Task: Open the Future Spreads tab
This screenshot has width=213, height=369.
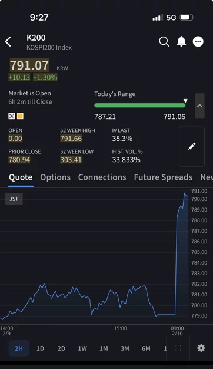Action: 163,177
